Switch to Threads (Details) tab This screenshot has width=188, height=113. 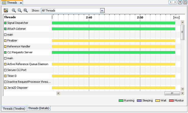(x=39, y=108)
